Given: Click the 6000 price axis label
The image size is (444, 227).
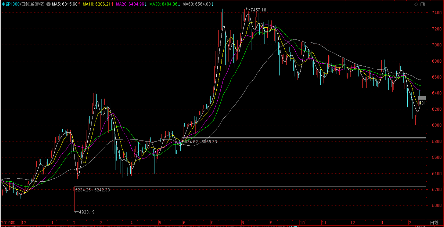Looking at the screenshot, I should 437,125.
